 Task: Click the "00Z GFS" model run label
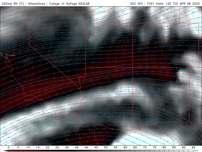(137, 4)
